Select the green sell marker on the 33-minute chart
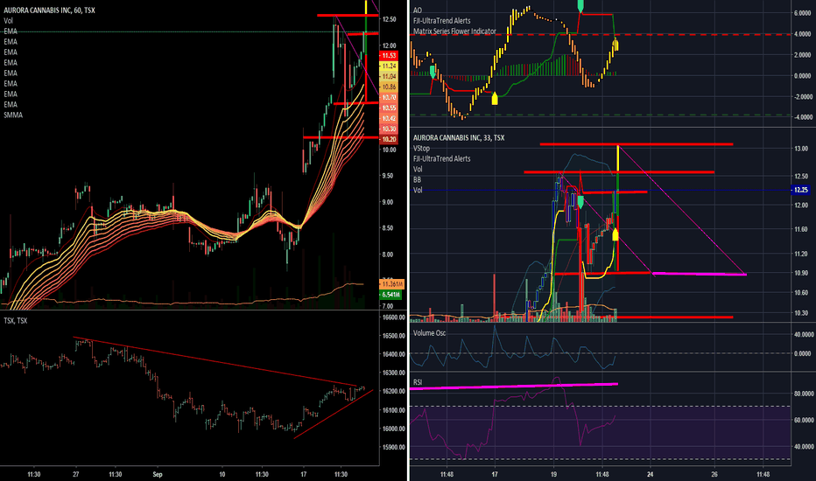This screenshot has width=816, height=481. tap(580, 202)
